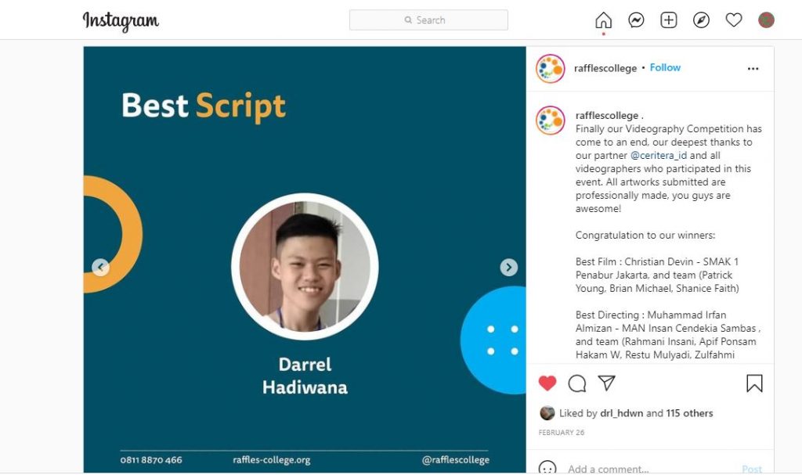
Task: Show next slide with right arrow
Action: (x=508, y=267)
